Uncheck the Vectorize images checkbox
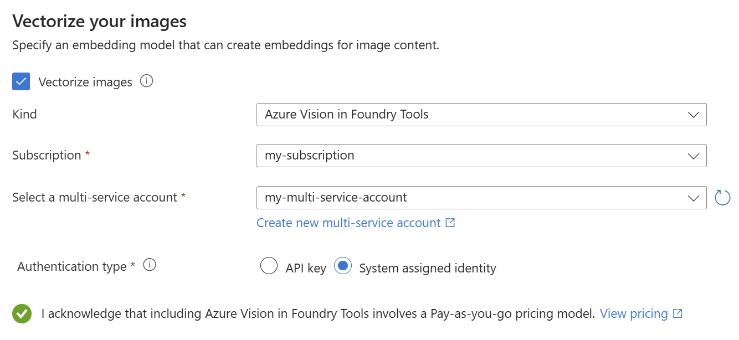 click(x=22, y=82)
